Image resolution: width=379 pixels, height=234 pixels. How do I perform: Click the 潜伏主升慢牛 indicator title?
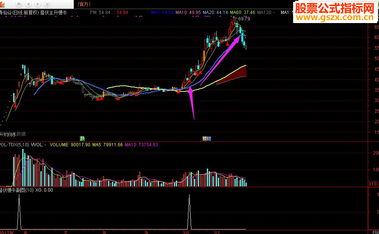click(53, 12)
